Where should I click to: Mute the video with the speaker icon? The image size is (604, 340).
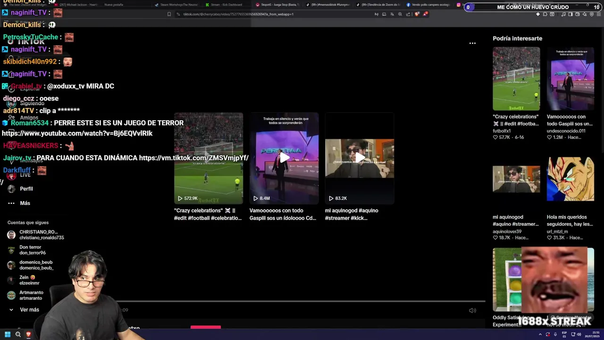[472, 310]
